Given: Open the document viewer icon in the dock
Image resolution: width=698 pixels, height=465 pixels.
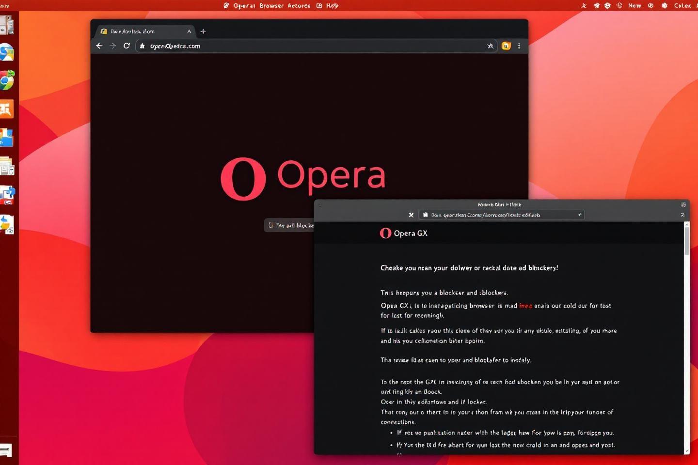Looking at the screenshot, I should (7, 166).
